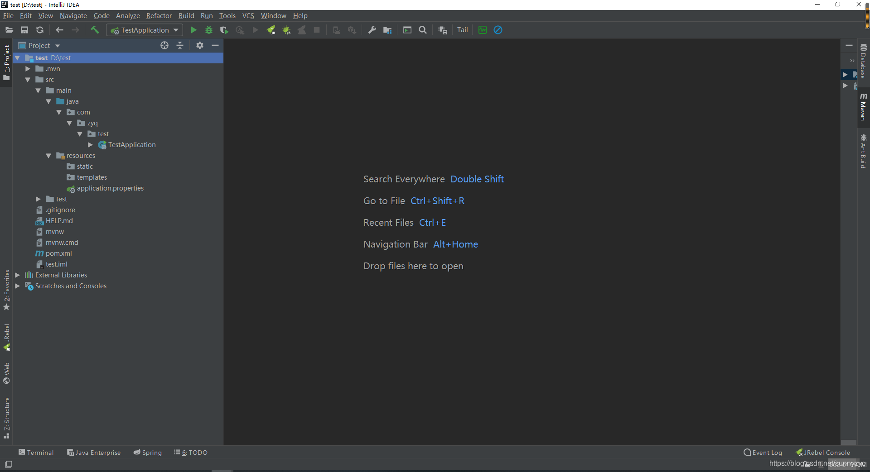Image resolution: width=870 pixels, height=472 pixels.
Task: Toggle the Database side panel
Action: pos(863,61)
